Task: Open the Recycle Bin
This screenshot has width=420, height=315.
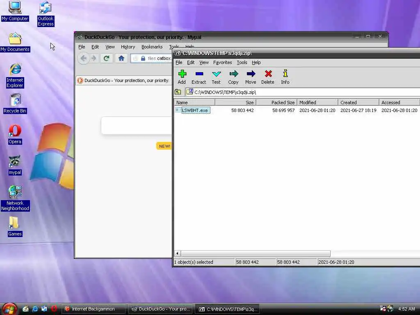Action: tap(15, 103)
